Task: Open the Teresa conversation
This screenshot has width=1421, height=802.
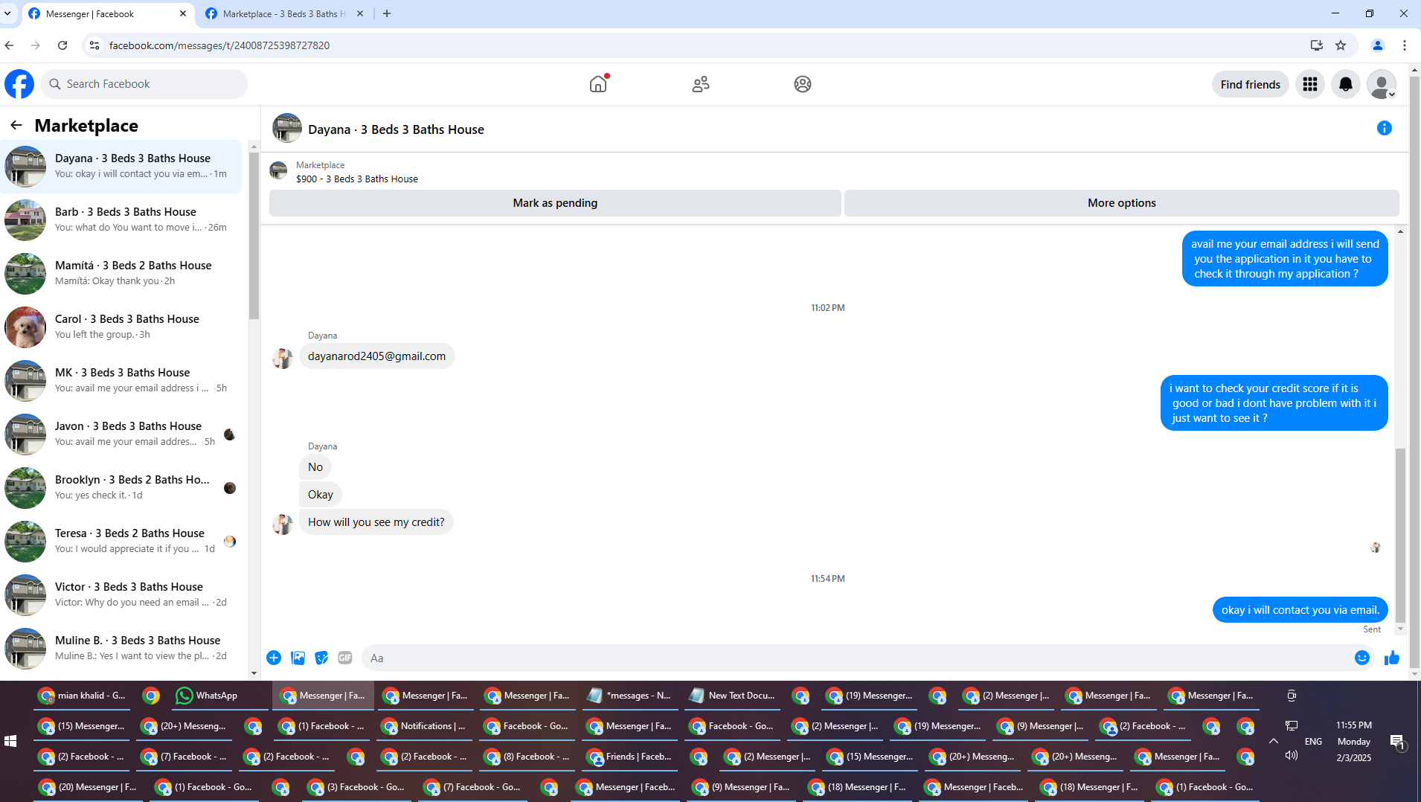Action: click(x=121, y=541)
